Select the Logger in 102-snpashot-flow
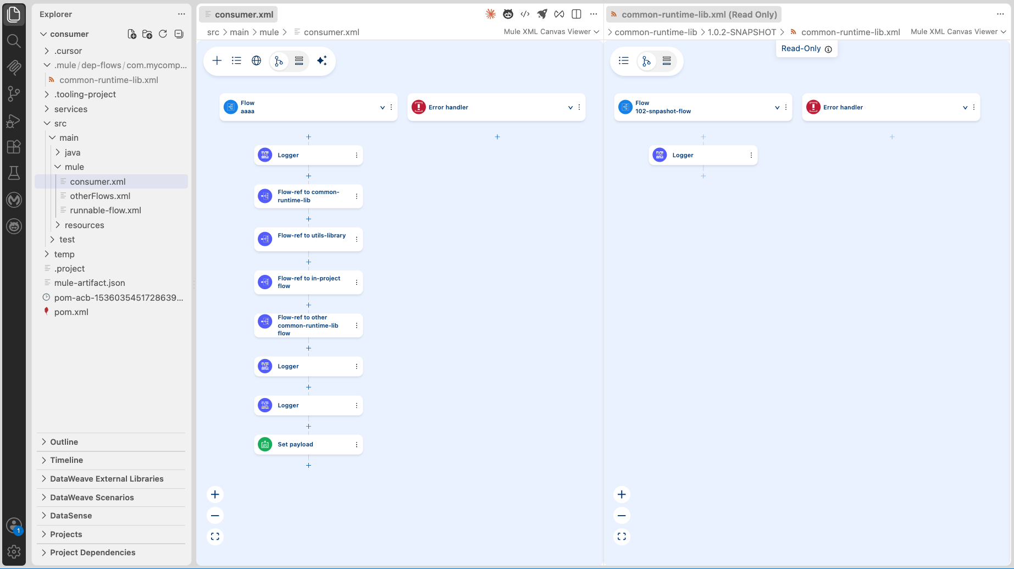The height and width of the screenshot is (569, 1014). point(703,155)
